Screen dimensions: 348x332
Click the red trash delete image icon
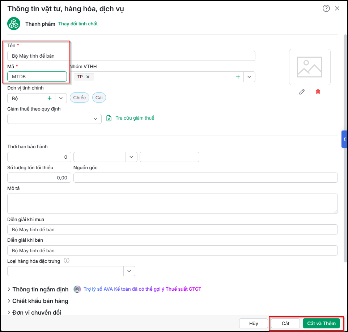[x=318, y=92]
